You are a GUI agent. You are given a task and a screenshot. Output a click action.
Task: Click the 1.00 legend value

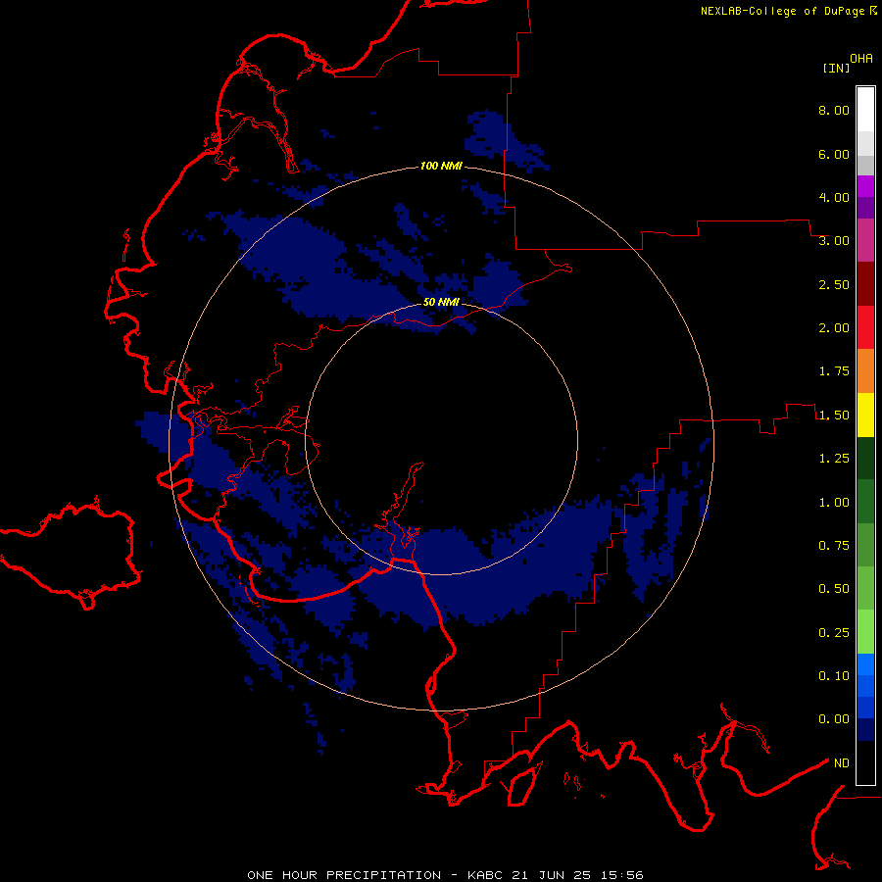[x=834, y=503]
